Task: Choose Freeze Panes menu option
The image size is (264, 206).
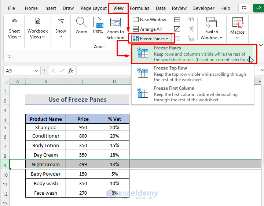Action: (192, 54)
